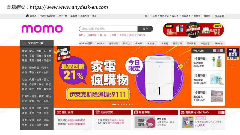
Task: Click the momo logo
Action: coord(42,29)
